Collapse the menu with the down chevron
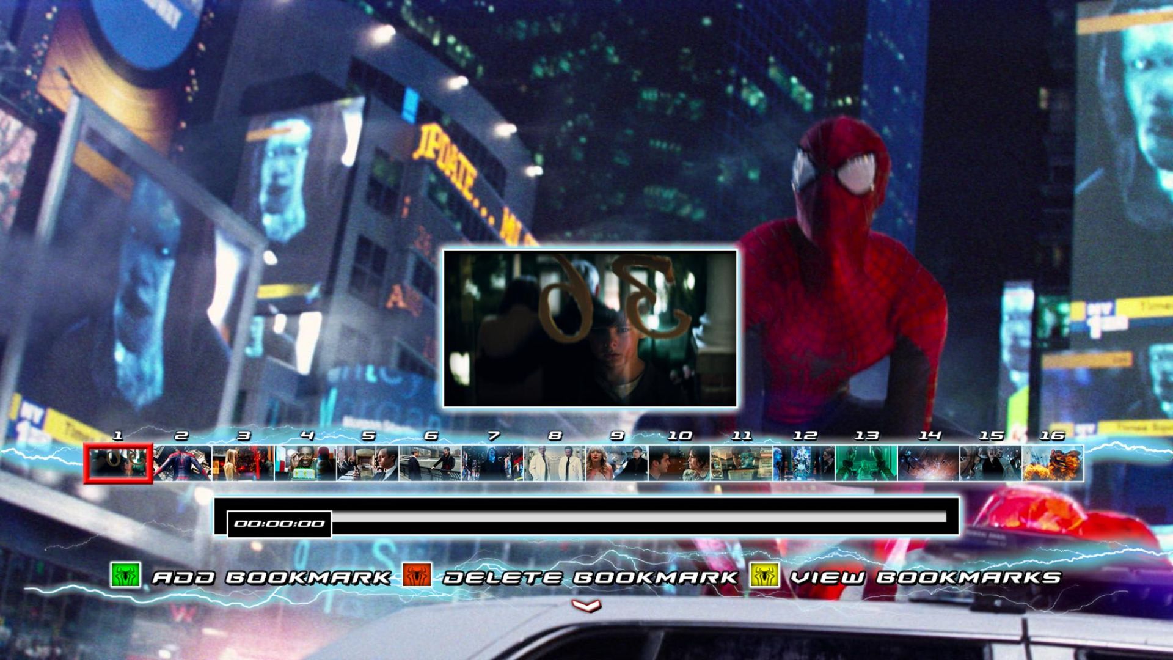 click(x=586, y=605)
